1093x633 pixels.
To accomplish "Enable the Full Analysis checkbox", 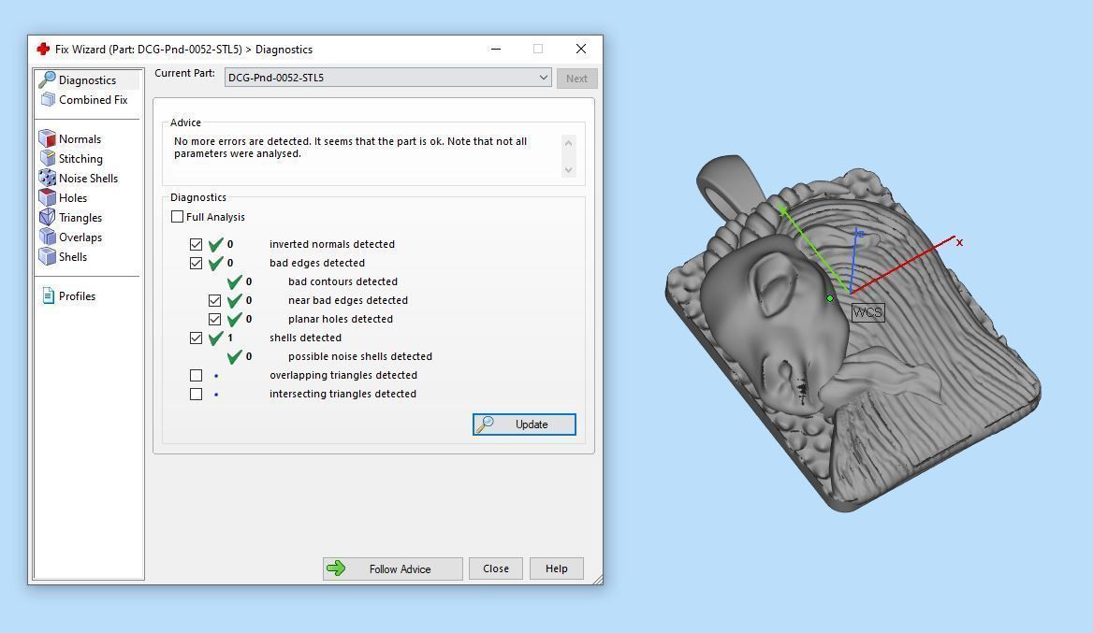I will 177,217.
